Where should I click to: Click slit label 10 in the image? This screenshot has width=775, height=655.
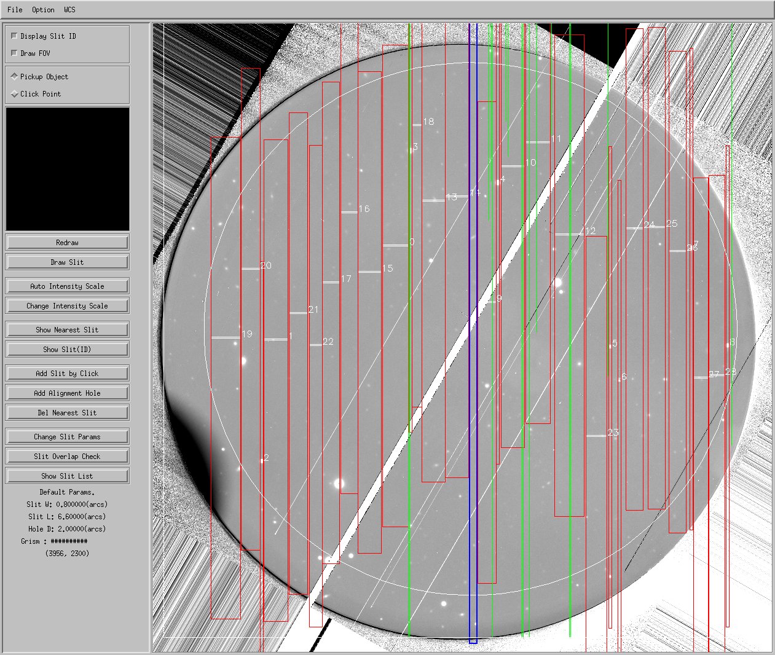coord(530,163)
